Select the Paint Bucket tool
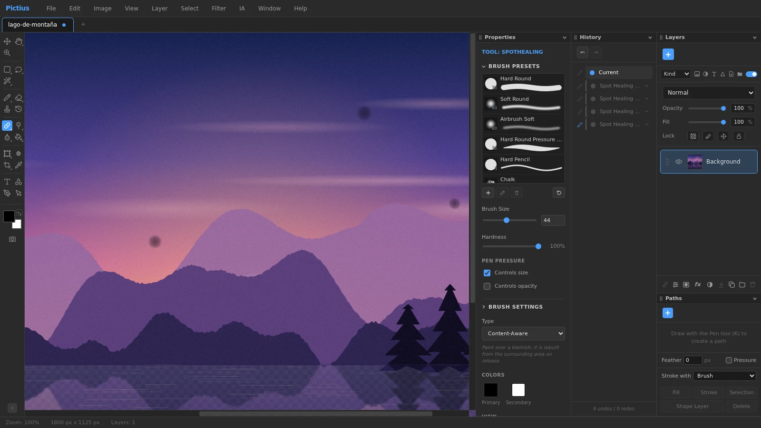 [19, 137]
